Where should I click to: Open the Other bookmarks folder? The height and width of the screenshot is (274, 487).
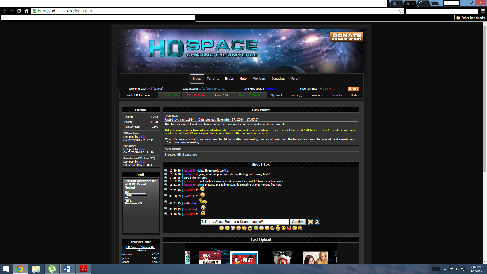click(x=471, y=18)
